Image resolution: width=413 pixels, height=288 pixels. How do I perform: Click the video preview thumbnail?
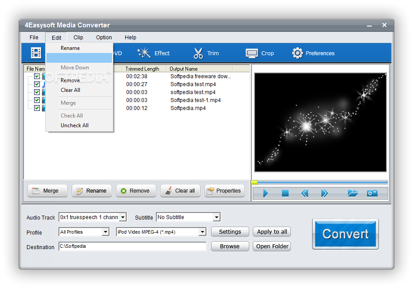pyautogui.click(x=320, y=122)
